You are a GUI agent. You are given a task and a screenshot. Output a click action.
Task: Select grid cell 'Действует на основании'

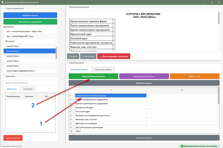coord(111,123)
